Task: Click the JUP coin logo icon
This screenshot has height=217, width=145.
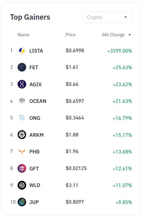Action: pos(22,202)
